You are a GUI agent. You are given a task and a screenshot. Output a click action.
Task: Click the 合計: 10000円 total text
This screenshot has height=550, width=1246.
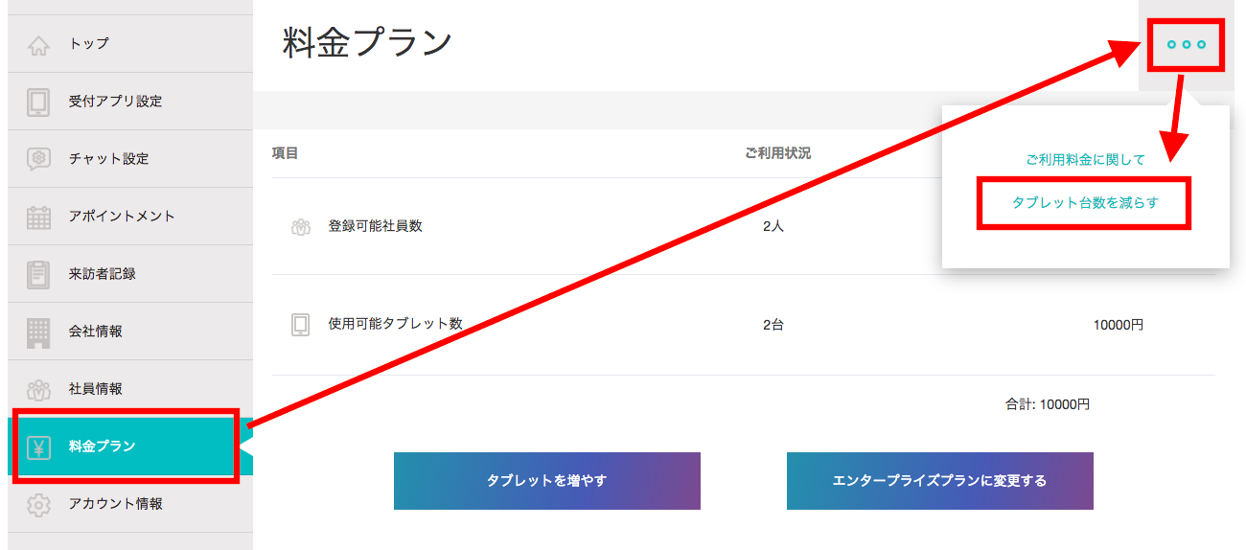click(1047, 404)
